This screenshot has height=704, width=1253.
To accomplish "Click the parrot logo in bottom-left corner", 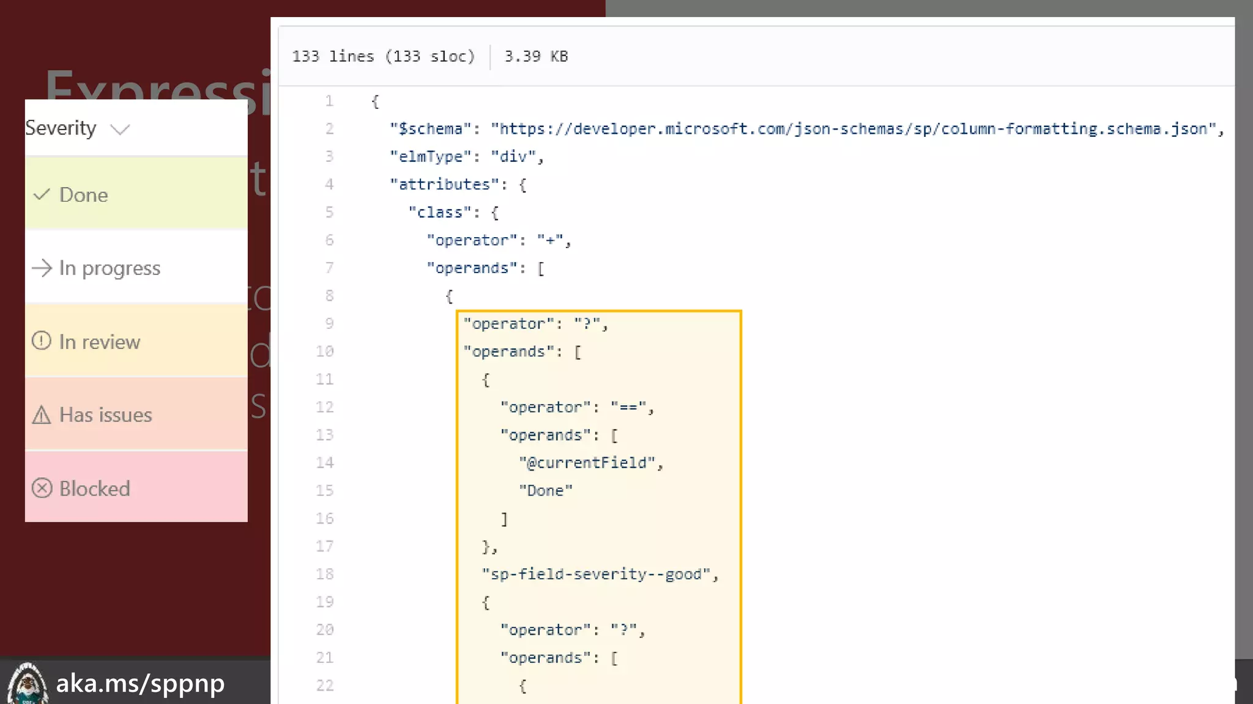I will coord(26,683).
